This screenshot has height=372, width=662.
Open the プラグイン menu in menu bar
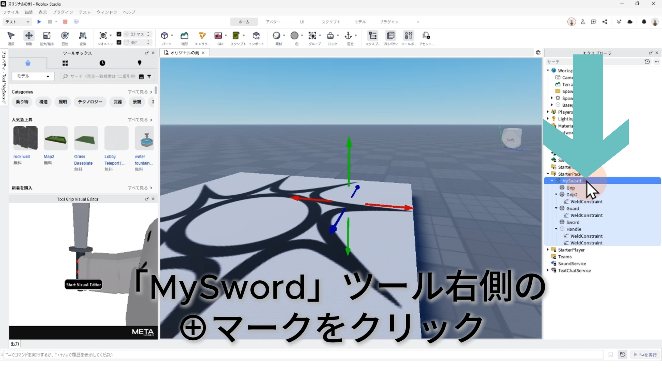[63, 12]
